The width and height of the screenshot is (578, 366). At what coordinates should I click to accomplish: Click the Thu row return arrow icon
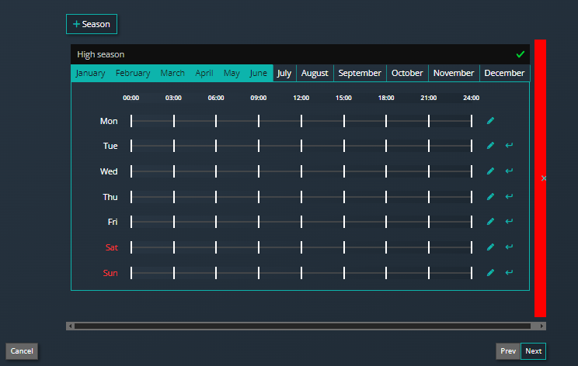(509, 196)
